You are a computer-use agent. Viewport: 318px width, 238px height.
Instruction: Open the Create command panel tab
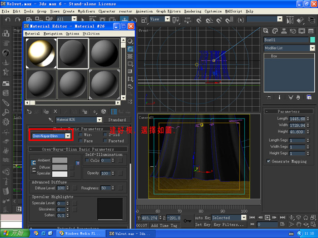click(266, 31)
